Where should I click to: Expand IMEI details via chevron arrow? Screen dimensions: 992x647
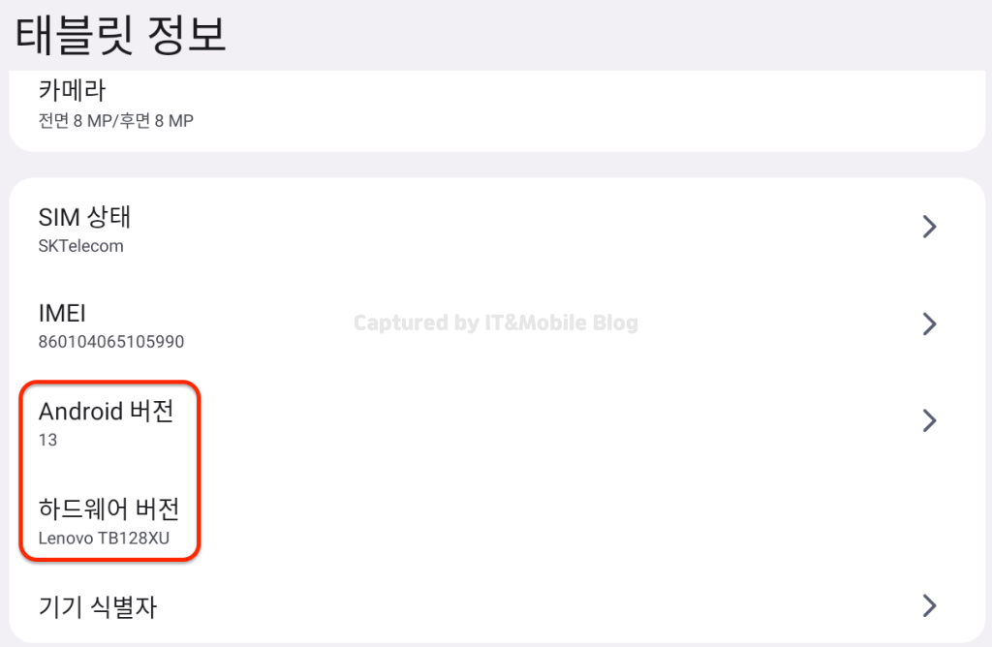929,323
